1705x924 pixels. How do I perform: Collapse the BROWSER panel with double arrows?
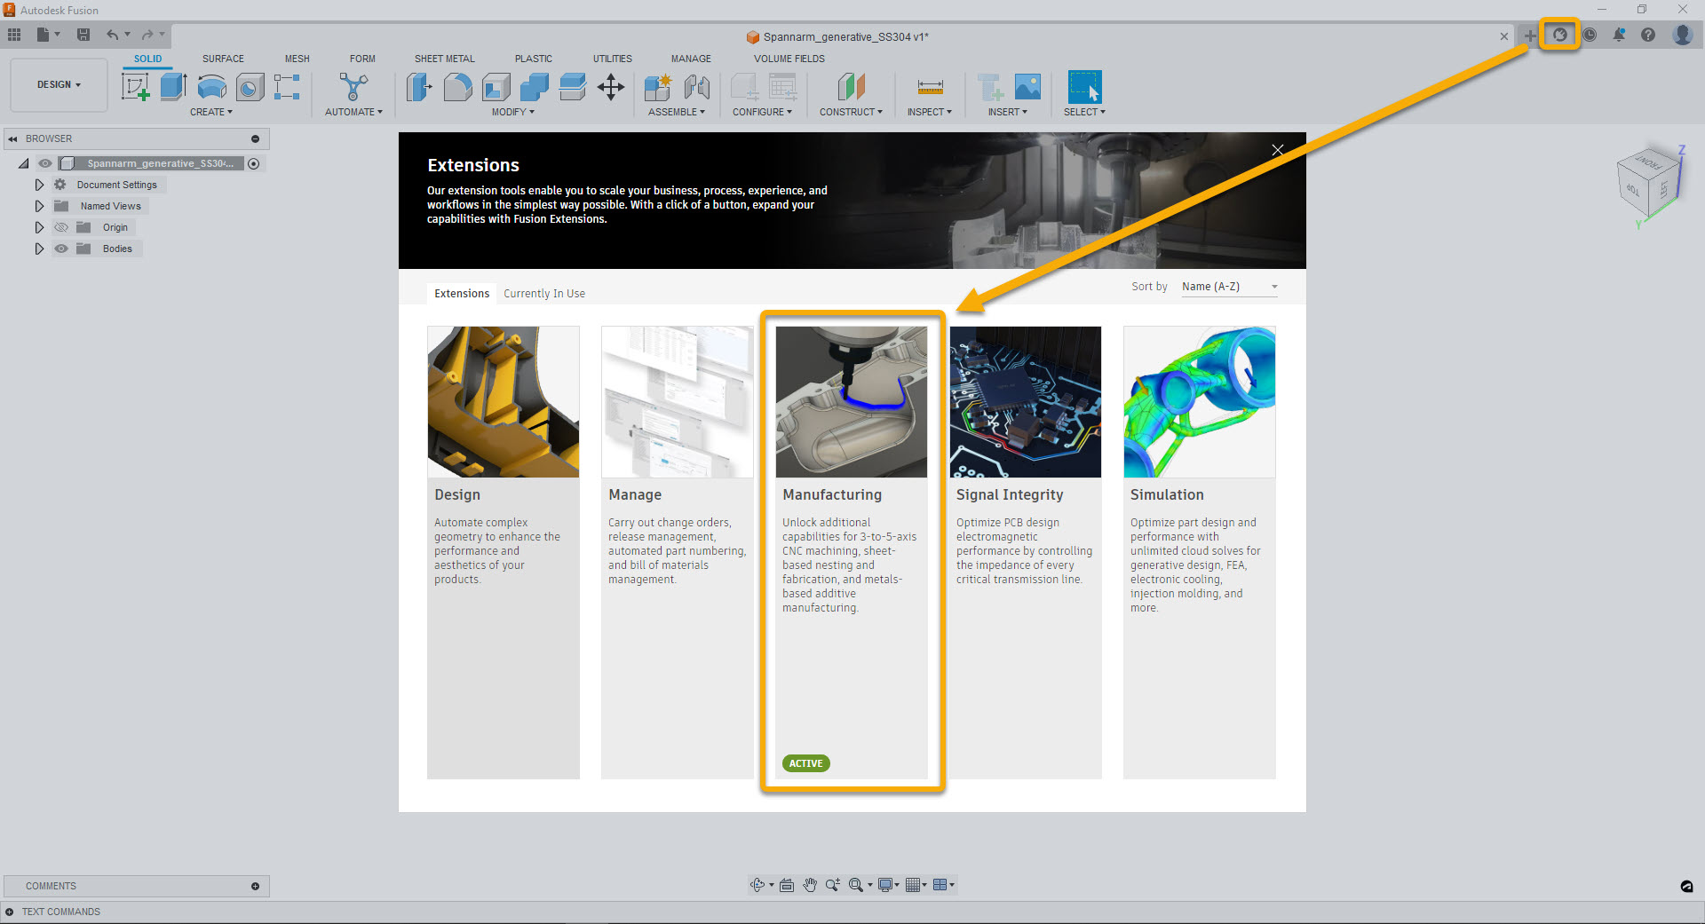[x=12, y=138]
